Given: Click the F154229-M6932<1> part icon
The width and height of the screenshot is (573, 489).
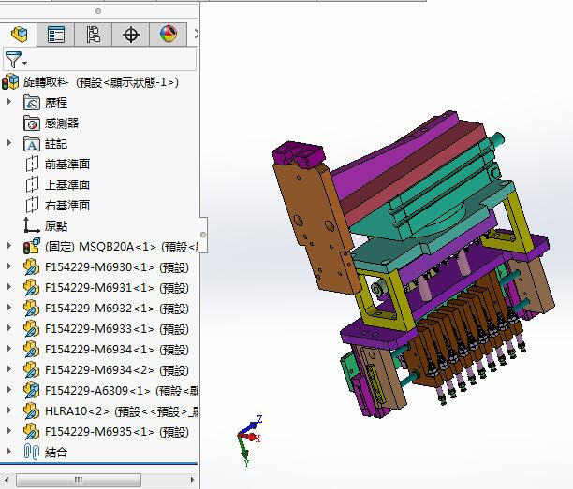Looking at the screenshot, I should click(x=32, y=308).
